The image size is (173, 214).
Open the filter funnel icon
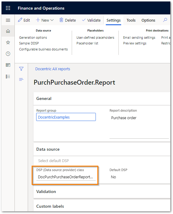tap(21, 69)
